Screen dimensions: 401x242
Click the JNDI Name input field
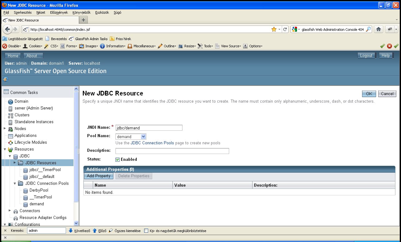pos(149,128)
